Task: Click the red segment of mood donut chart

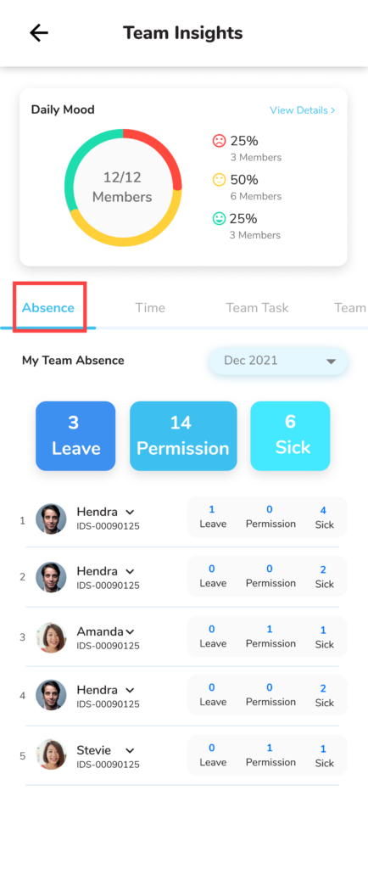Action: (x=159, y=151)
